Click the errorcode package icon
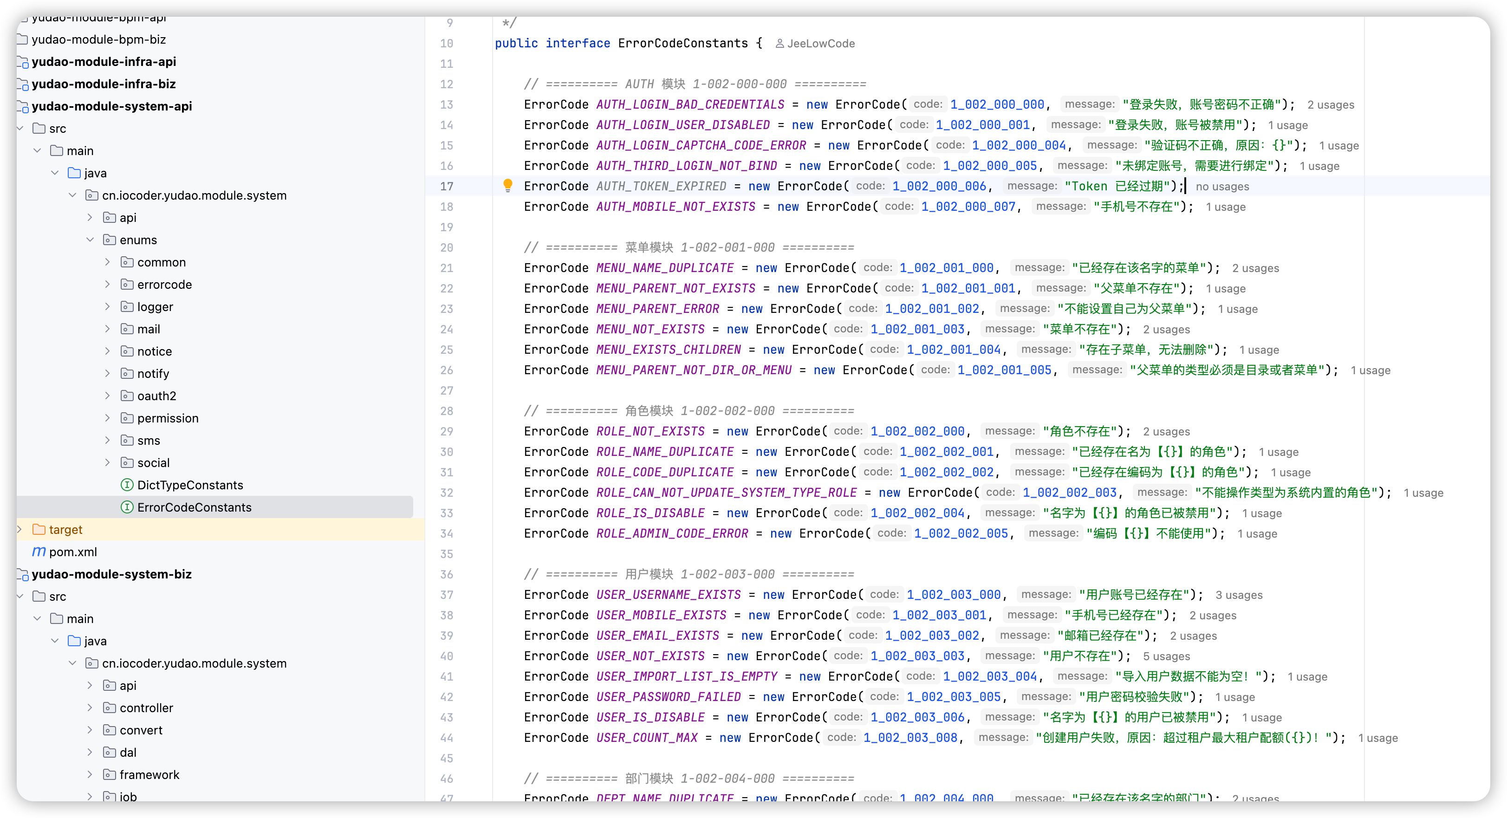 click(x=127, y=285)
